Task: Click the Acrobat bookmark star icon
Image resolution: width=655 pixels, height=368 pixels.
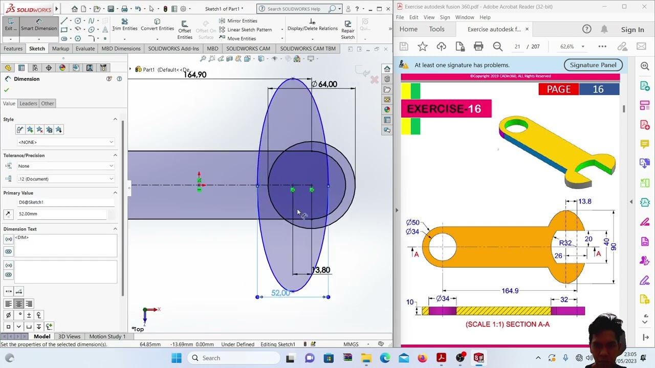Action: (422, 47)
